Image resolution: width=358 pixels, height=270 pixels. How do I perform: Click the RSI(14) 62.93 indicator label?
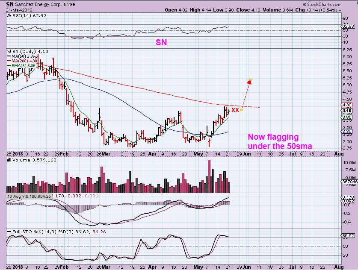click(x=29, y=15)
